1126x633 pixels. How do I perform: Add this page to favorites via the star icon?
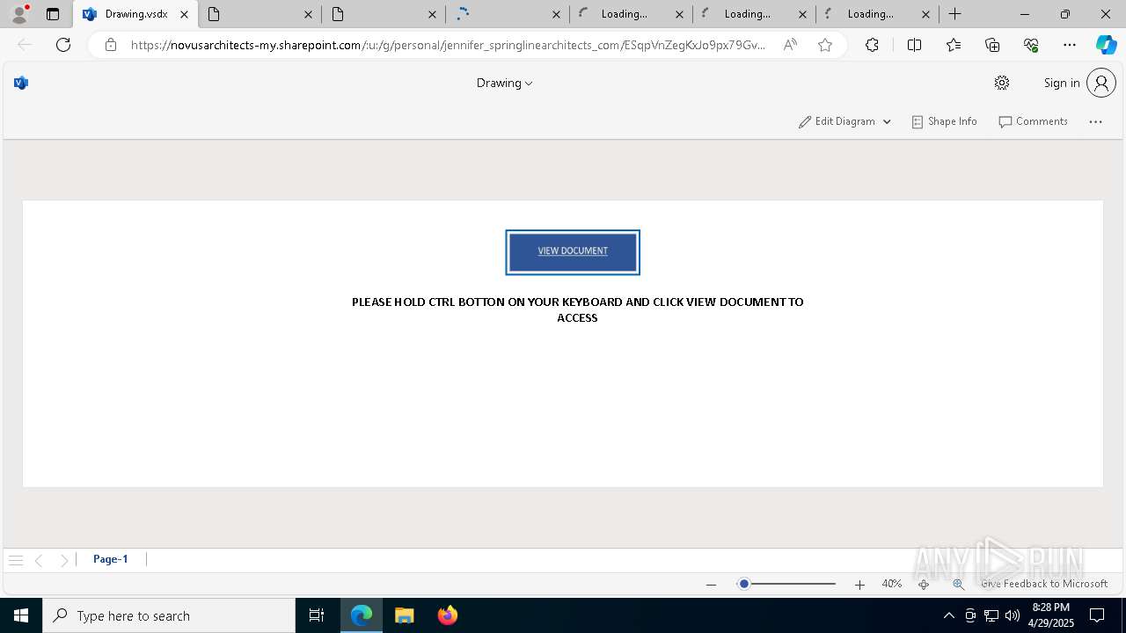[x=825, y=45]
